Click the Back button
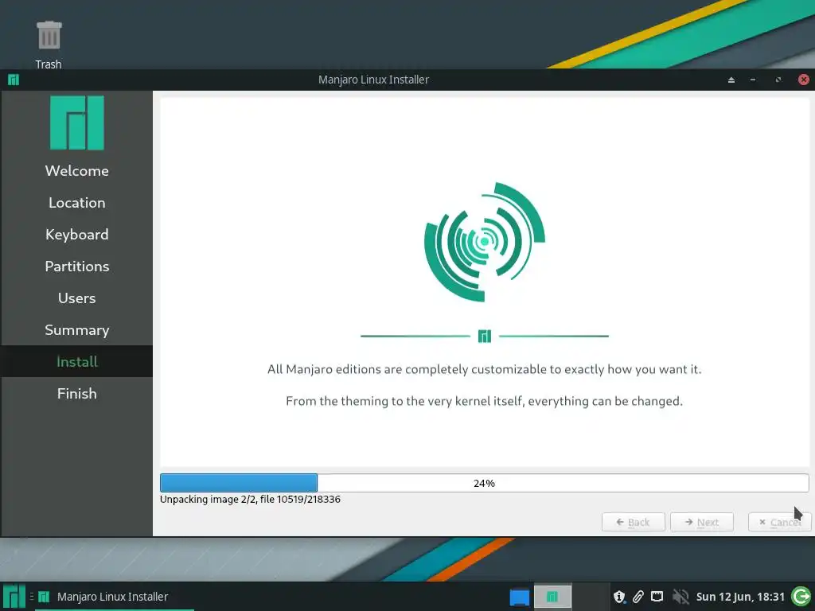Image resolution: width=815 pixels, height=611 pixels. tap(633, 522)
